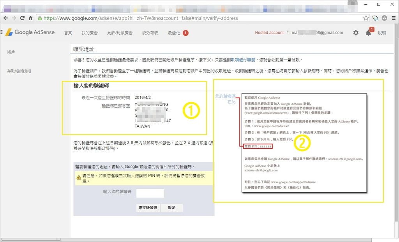The height and width of the screenshot is (242, 399).
Task: Open the help icon beside Hosted account
Action: (x=288, y=33)
